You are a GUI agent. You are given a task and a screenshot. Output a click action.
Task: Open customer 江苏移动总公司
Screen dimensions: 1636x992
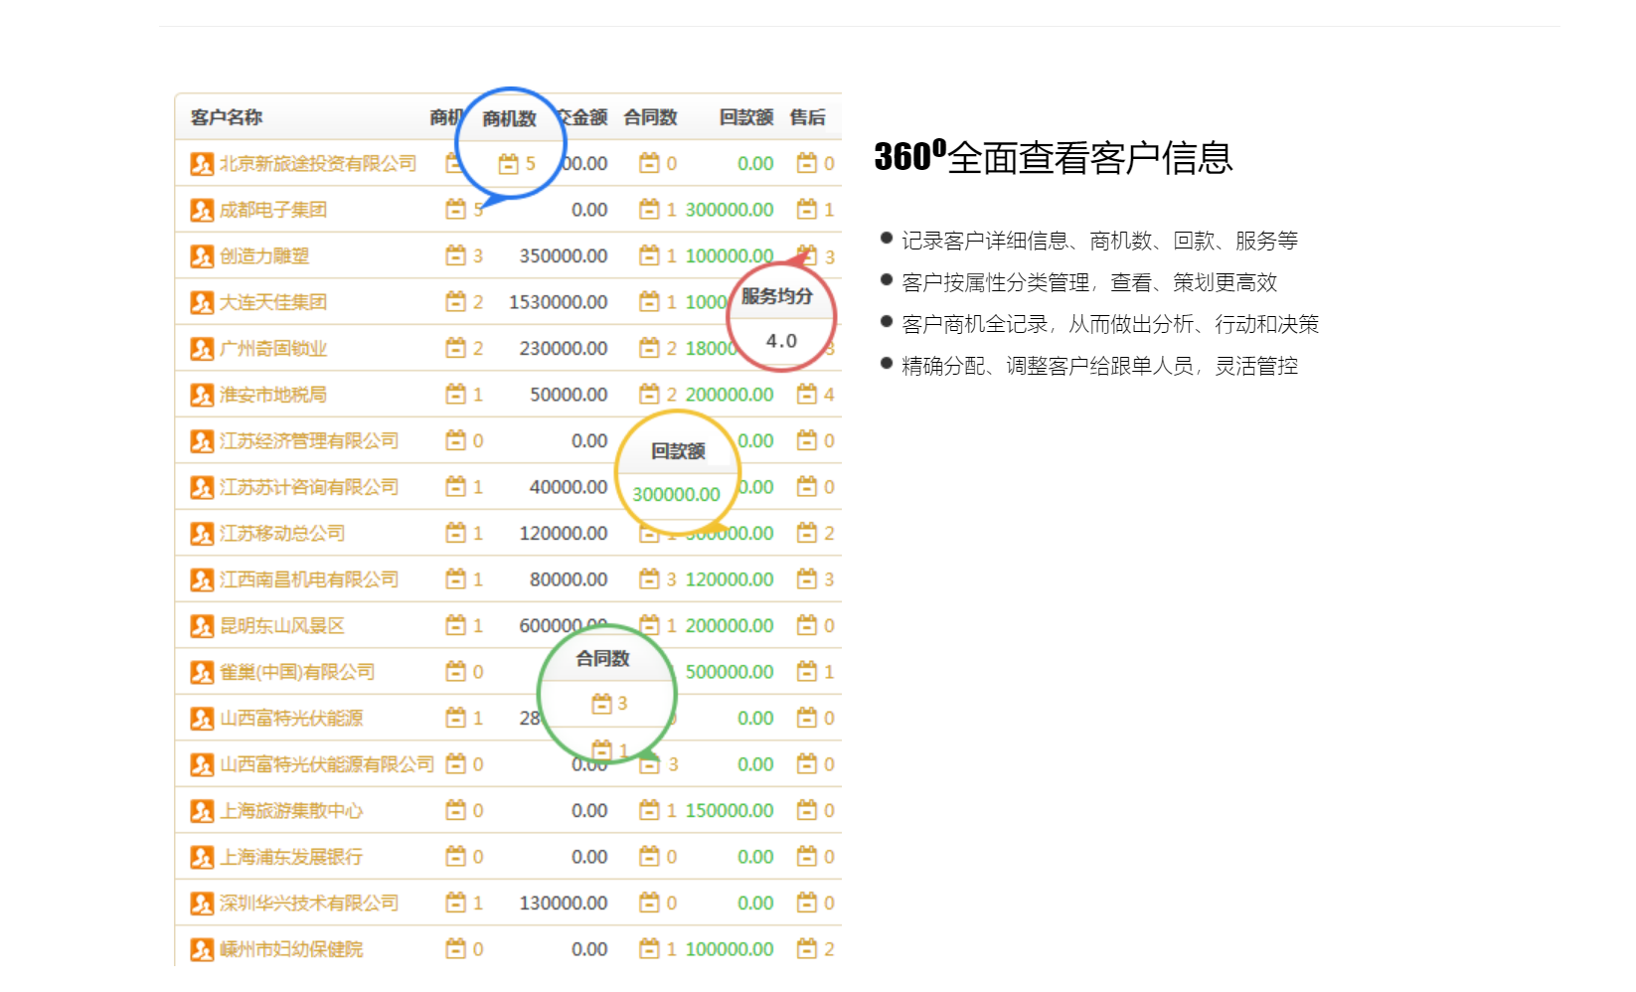282,534
